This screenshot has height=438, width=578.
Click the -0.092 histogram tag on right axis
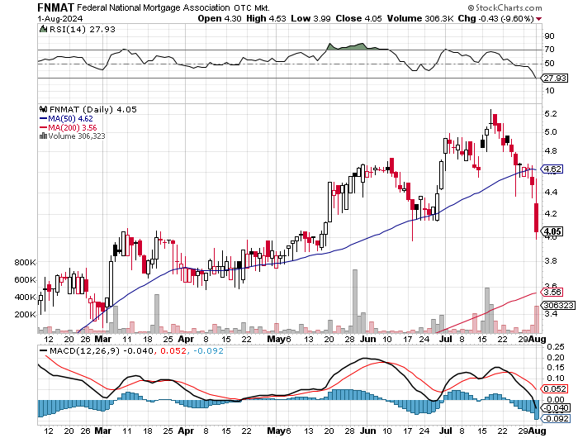tap(556, 419)
